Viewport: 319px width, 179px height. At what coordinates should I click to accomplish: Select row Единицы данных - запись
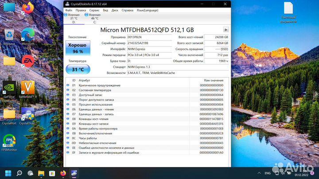pyautogui.click(x=145, y=114)
